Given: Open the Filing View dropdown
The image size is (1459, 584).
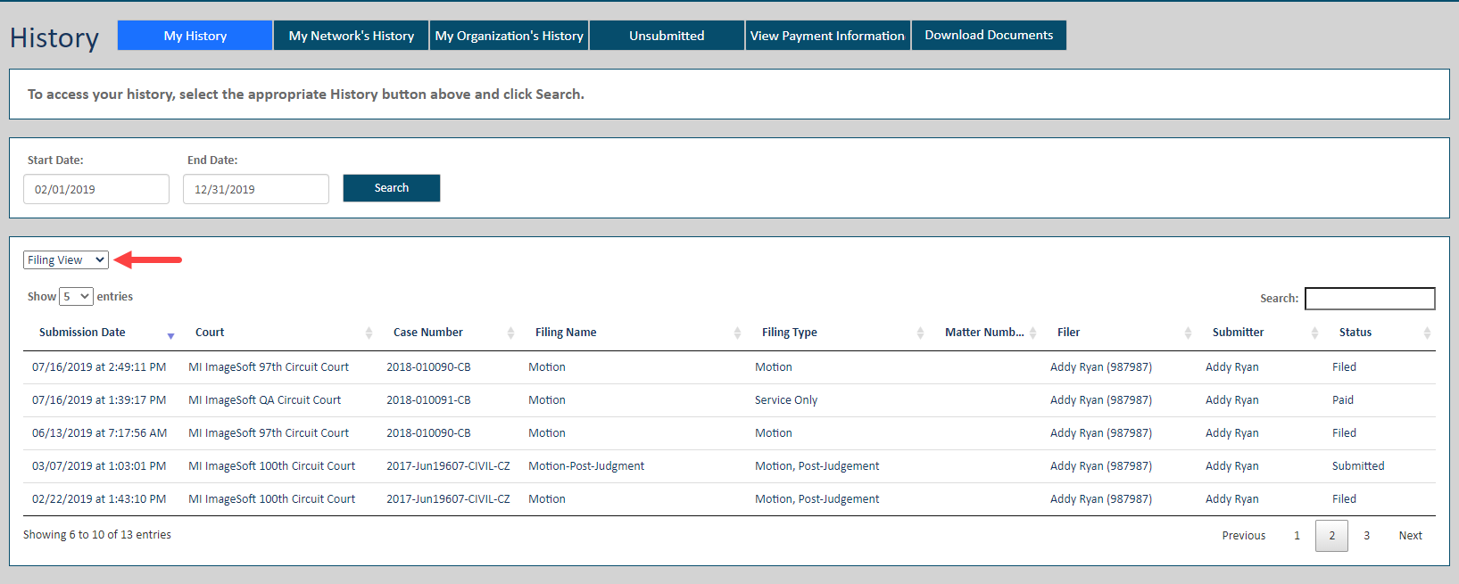Looking at the screenshot, I should (x=66, y=260).
